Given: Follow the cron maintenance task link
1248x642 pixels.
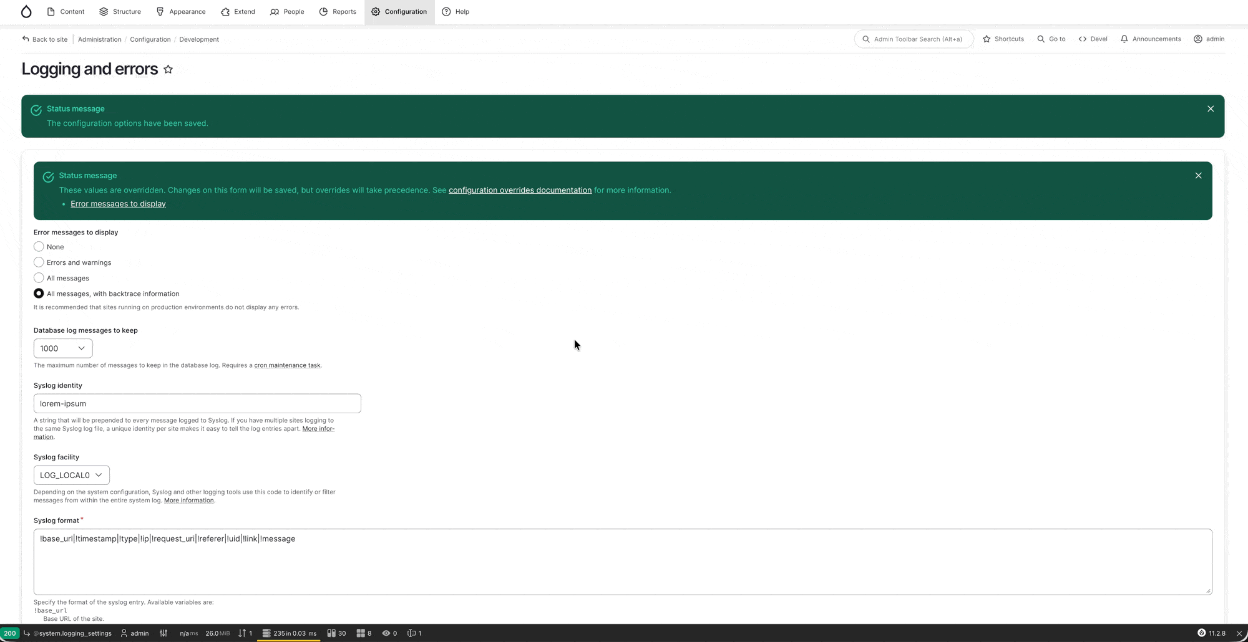Looking at the screenshot, I should coord(287,365).
